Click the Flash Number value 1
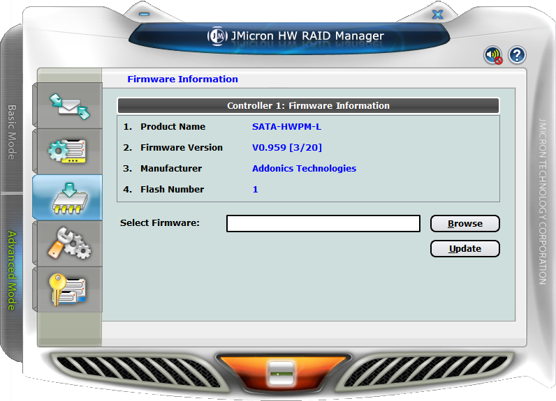Viewport: 556px width, 401px height. [256, 190]
